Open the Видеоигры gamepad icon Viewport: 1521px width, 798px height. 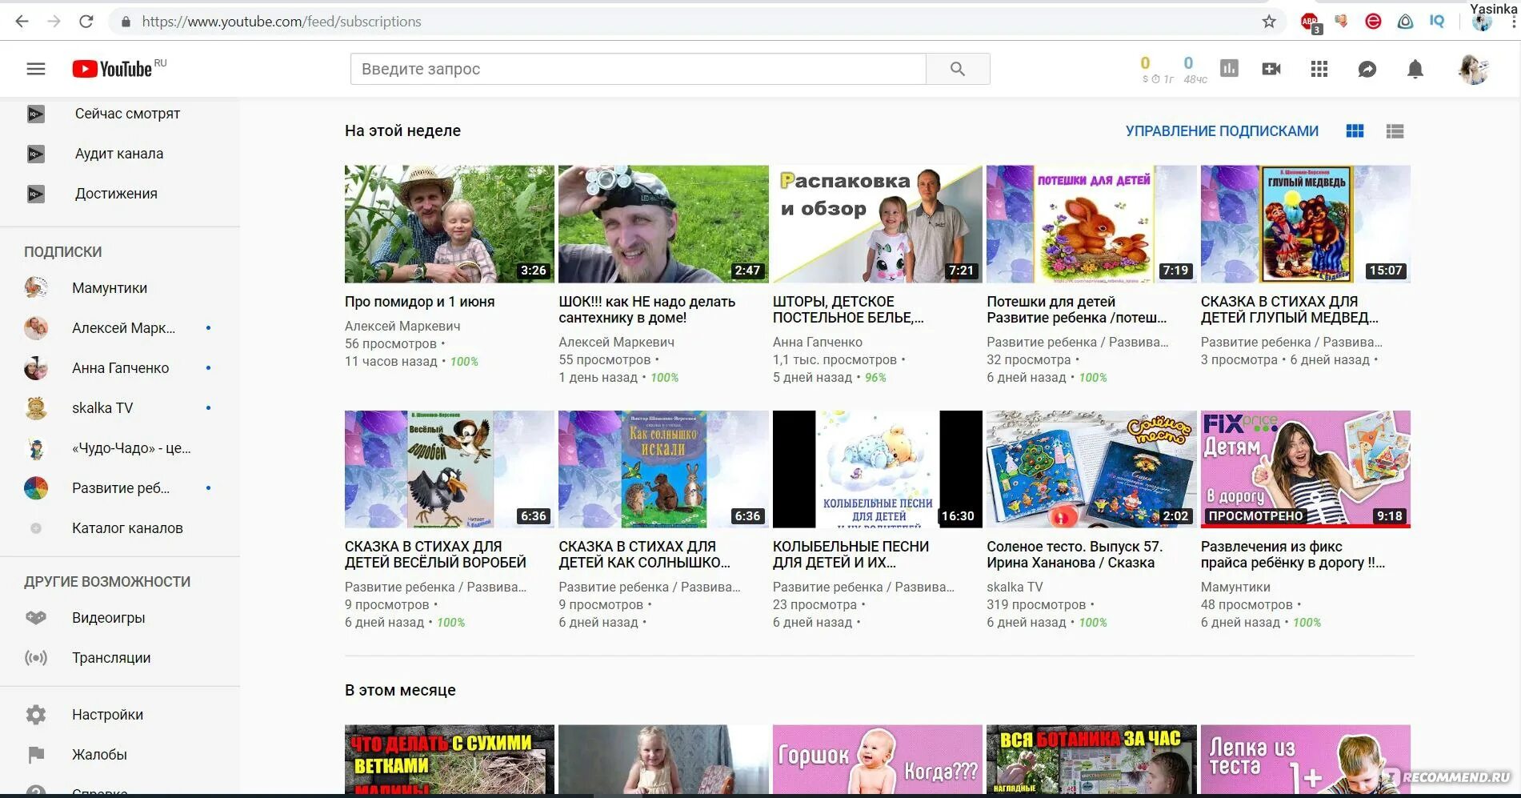pyautogui.click(x=36, y=618)
